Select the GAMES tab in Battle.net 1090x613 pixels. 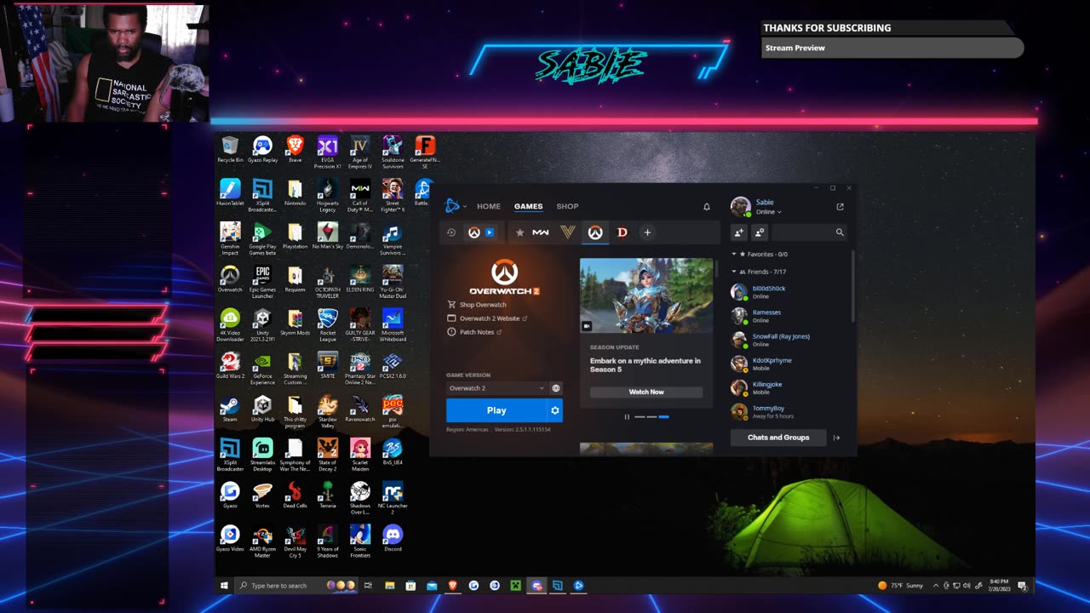[528, 206]
